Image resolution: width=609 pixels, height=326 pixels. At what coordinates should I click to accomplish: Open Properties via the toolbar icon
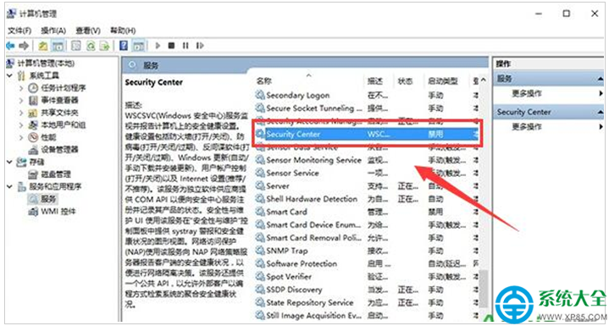point(76,46)
